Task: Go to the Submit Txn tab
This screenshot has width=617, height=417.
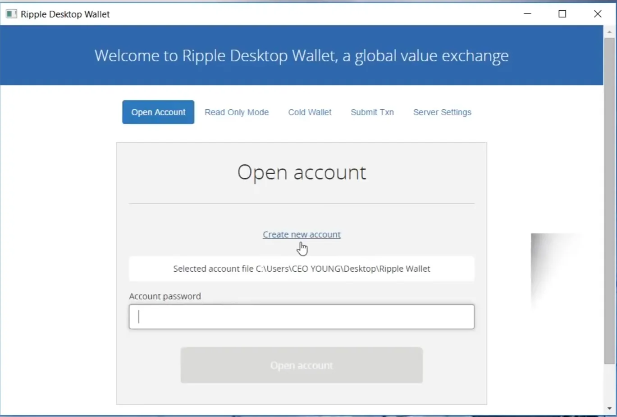Action: [372, 112]
